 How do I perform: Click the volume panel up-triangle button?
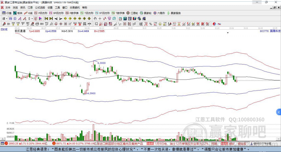[3, 139]
